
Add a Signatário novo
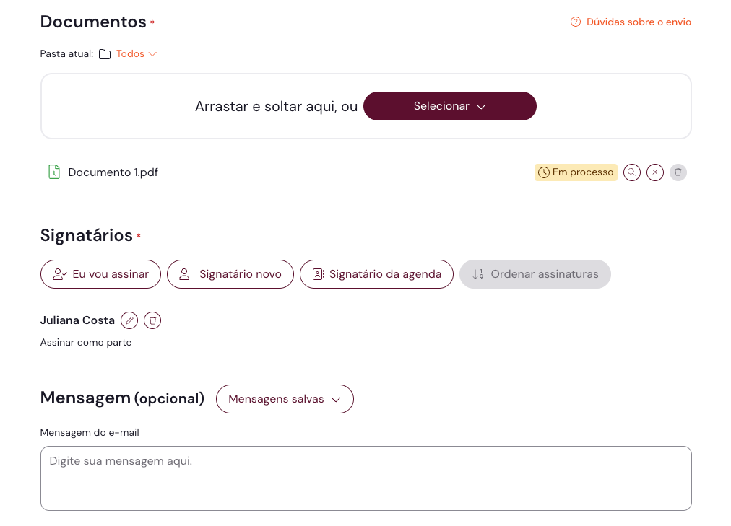(x=230, y=274)
